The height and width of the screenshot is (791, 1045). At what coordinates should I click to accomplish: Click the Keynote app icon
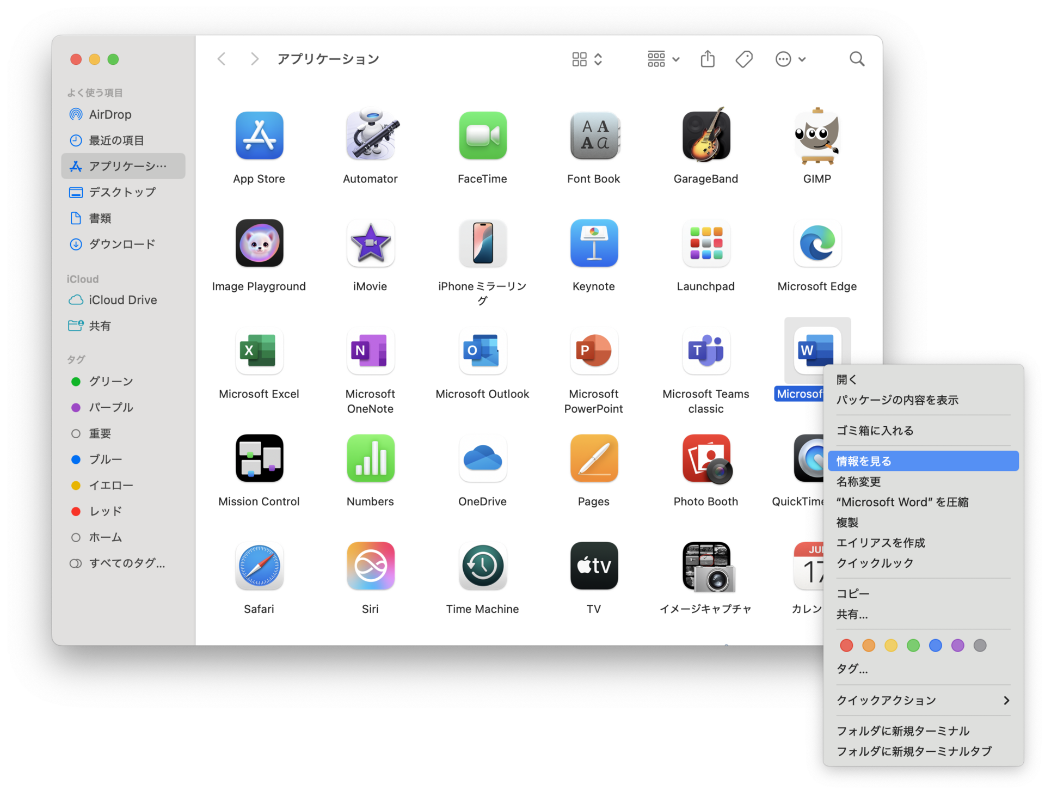pos(594,243)
